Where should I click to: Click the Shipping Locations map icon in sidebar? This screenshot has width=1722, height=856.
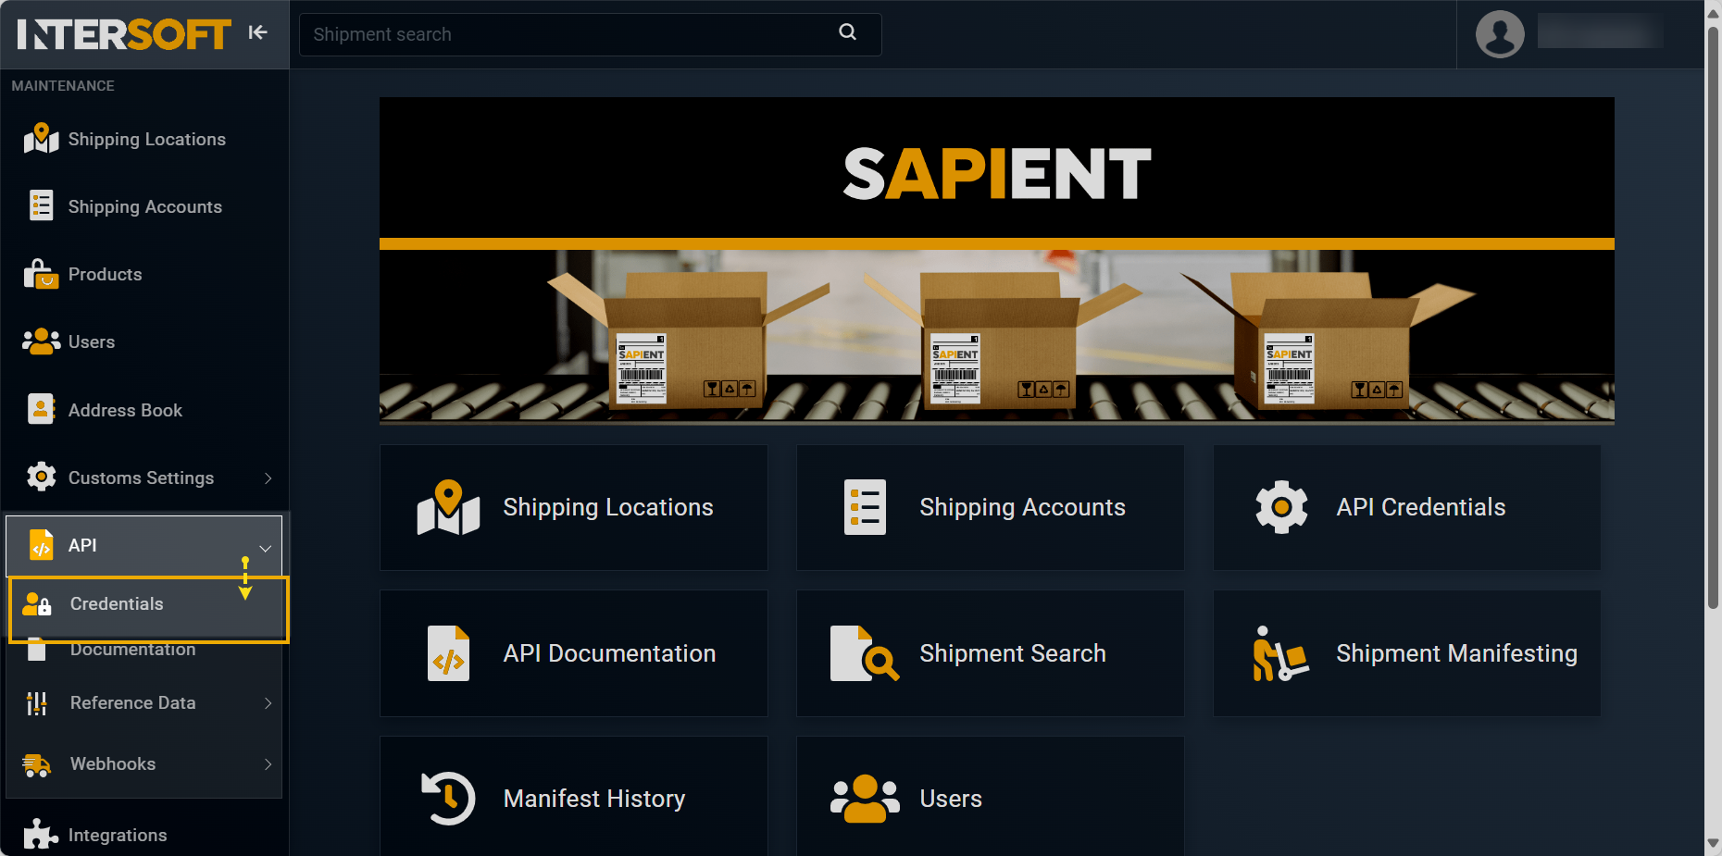coord(41,138)
